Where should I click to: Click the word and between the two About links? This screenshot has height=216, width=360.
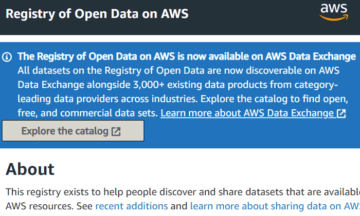[179, 206]
